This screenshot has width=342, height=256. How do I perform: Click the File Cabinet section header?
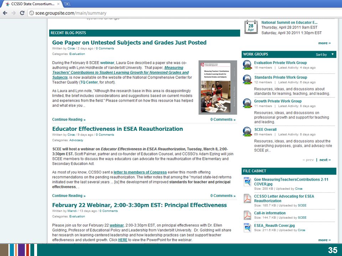click(289, 171)
